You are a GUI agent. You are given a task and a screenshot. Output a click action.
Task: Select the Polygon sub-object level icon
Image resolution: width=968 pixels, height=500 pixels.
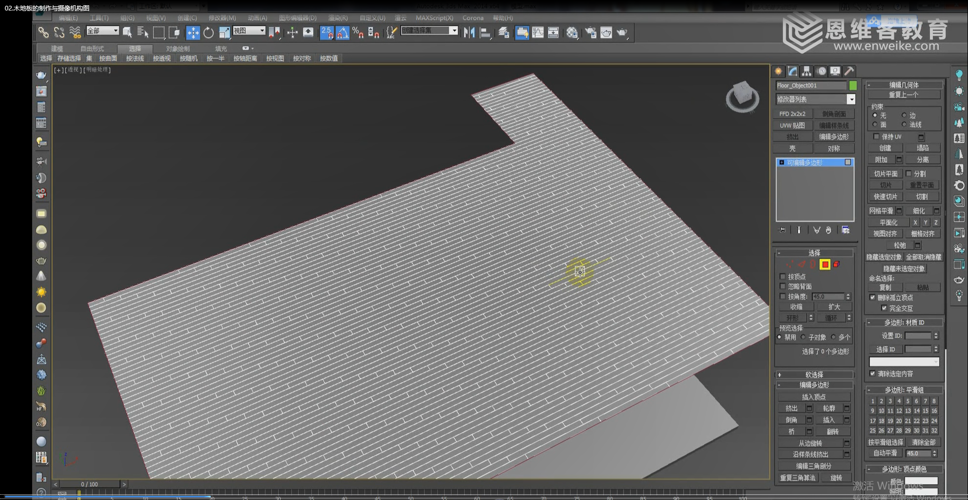pyautogui.click(x=824, y=265)
